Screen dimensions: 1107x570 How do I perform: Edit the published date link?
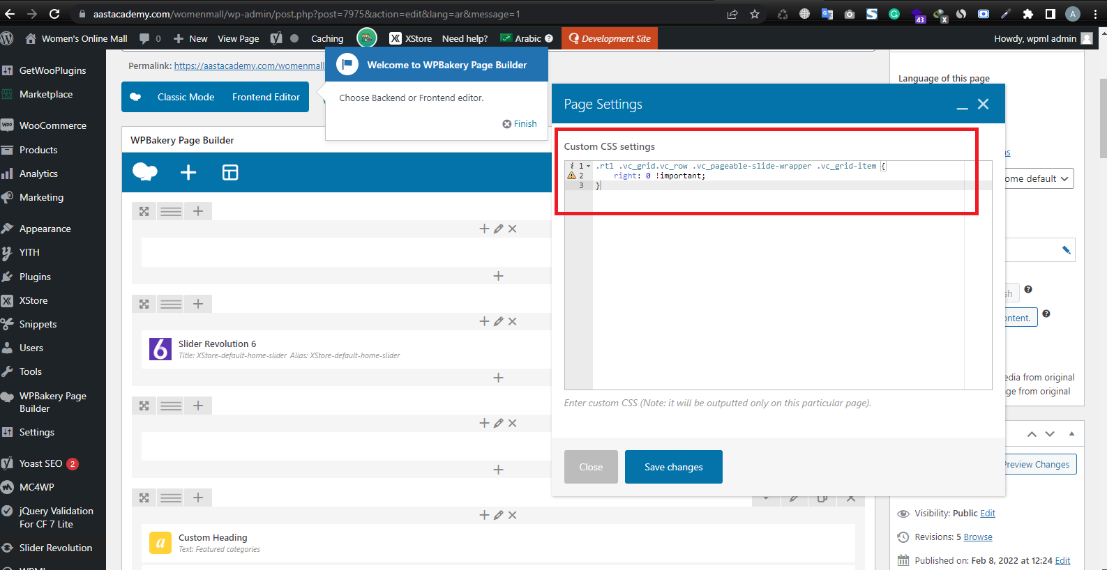[x=1062, y=560]
